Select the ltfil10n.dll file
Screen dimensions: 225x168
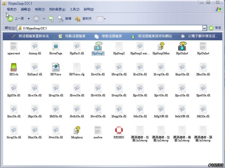[203, 111]
